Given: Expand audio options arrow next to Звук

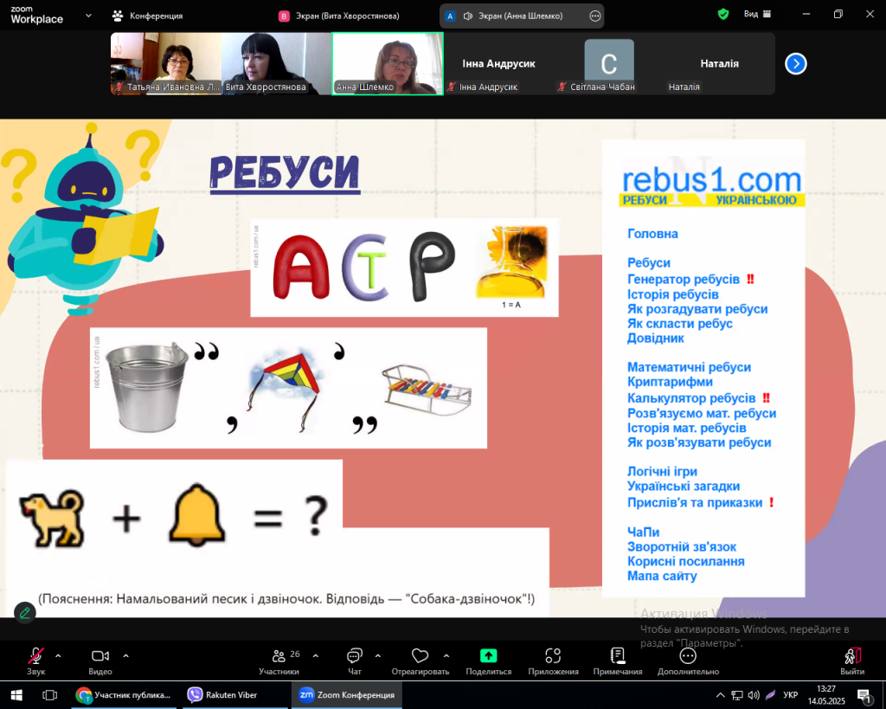Looking at the screenshot, I should click(x=58, y=656).
